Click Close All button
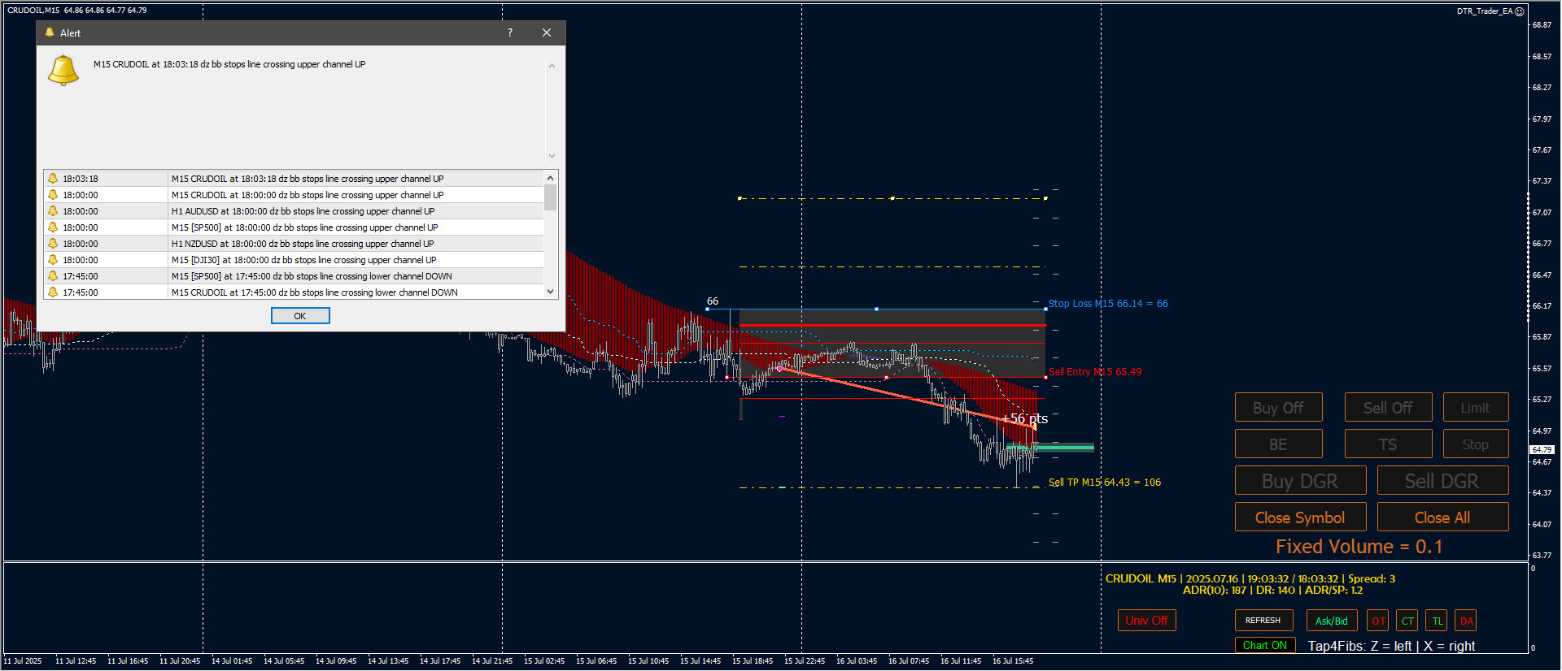This screenshot has width=1562, height=671. [x=1442, y=517]
